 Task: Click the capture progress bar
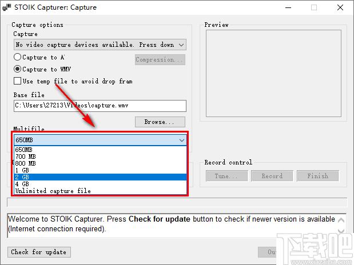(x=177, y=203)
